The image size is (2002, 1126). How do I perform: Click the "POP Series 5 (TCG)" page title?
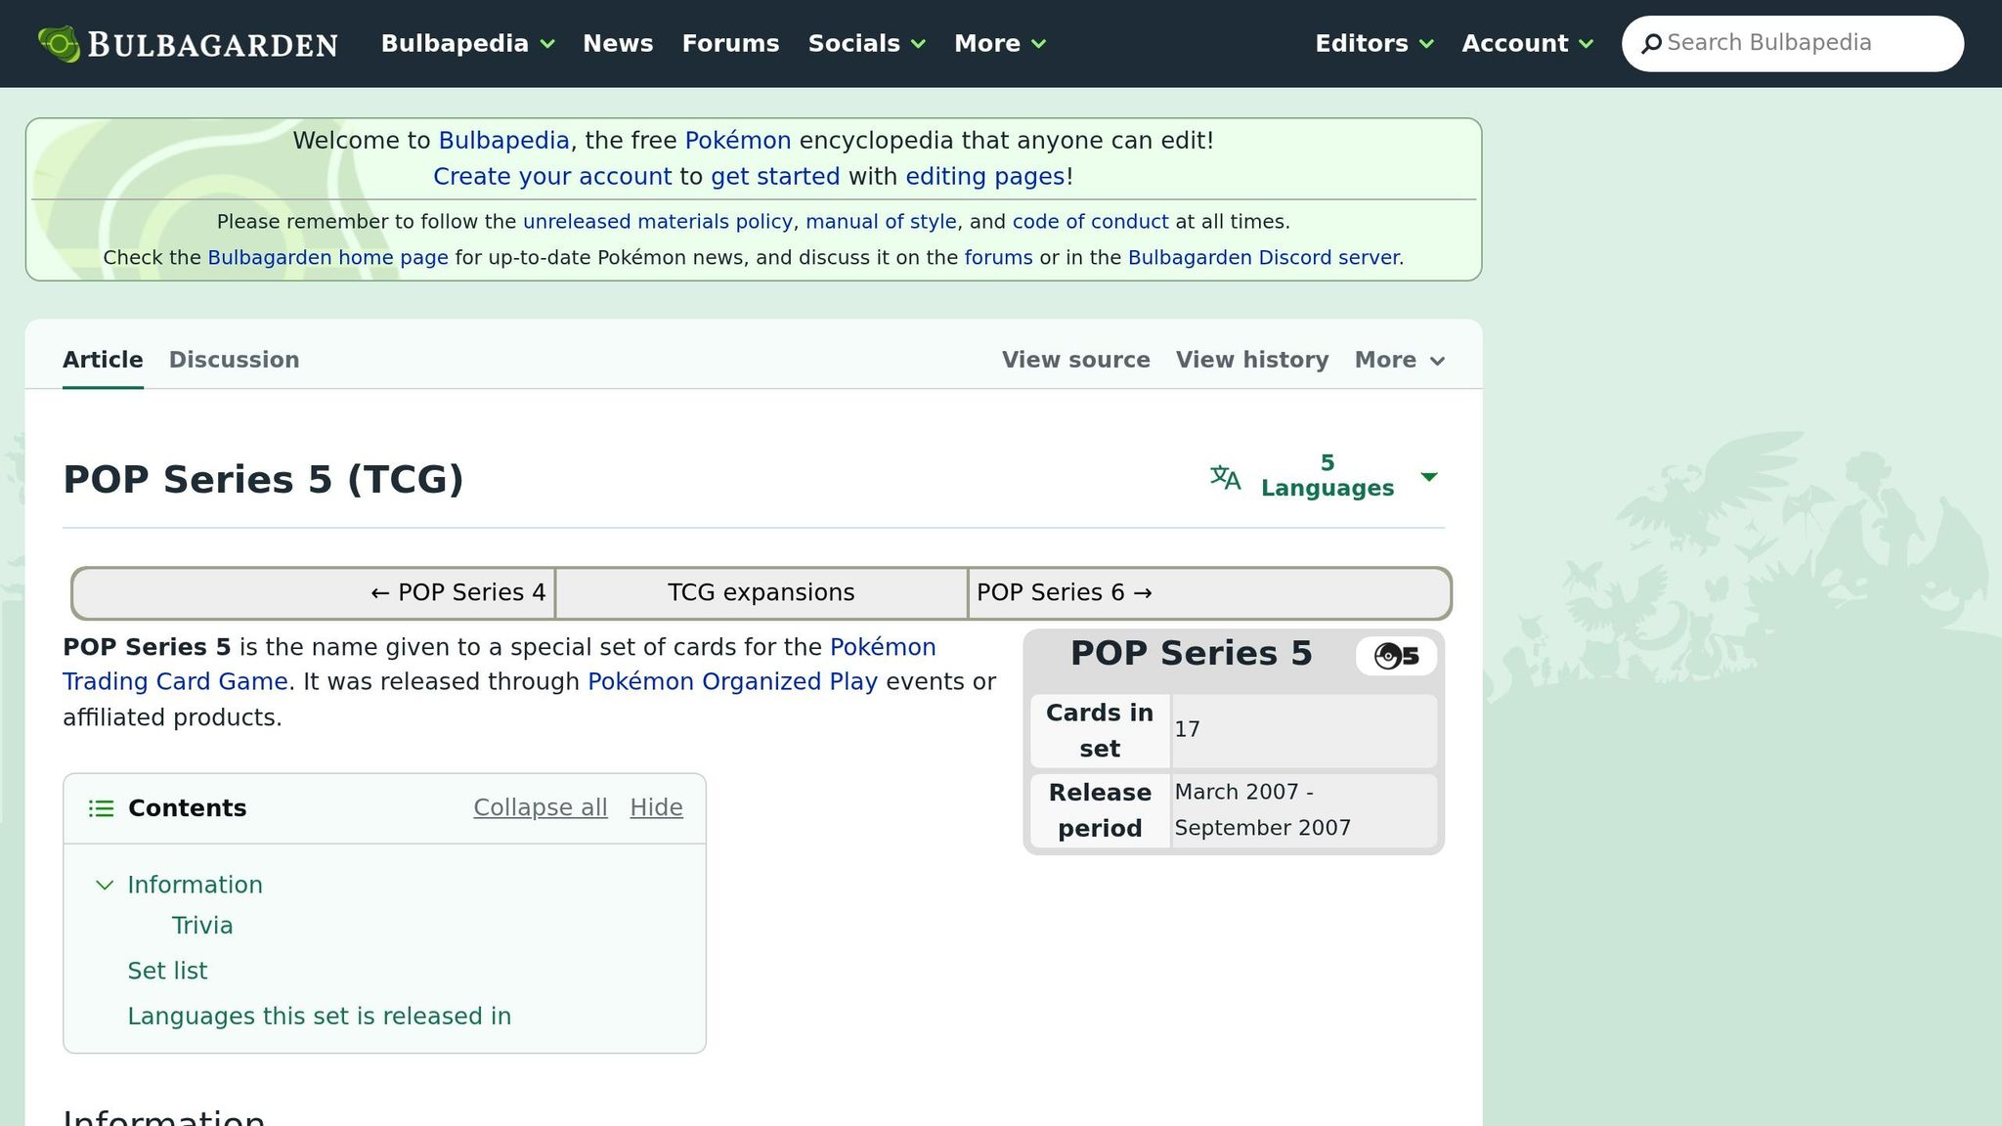click(x=263, y=480)
